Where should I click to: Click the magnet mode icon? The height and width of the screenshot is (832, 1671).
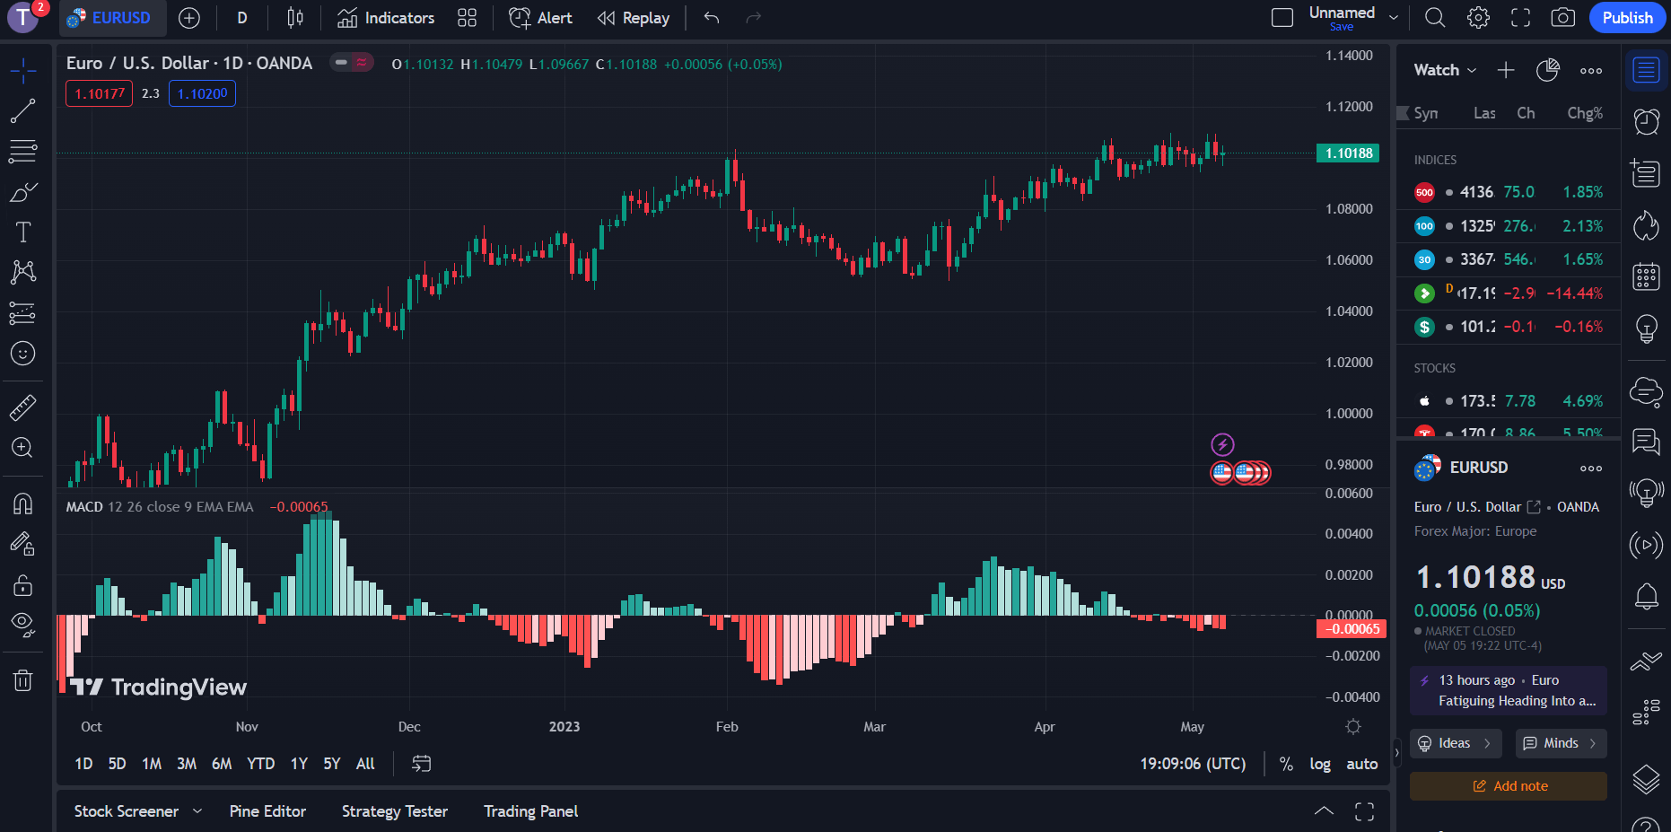tap(22, 504)
